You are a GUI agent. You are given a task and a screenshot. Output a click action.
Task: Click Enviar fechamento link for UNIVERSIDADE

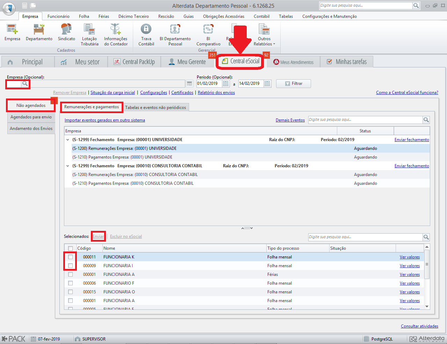pyautogui.click(x=412, y=140)
